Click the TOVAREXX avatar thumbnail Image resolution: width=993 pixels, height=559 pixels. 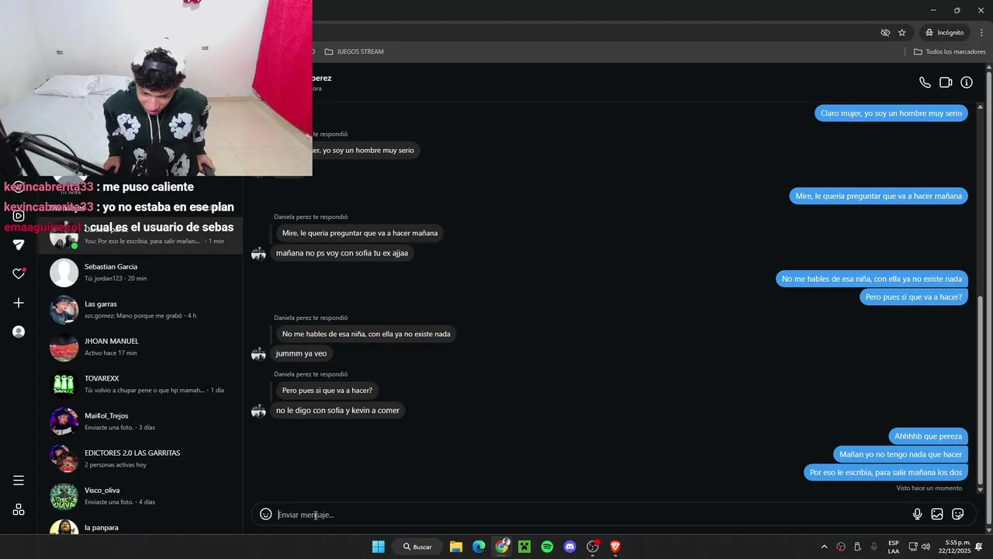point(64,384)
